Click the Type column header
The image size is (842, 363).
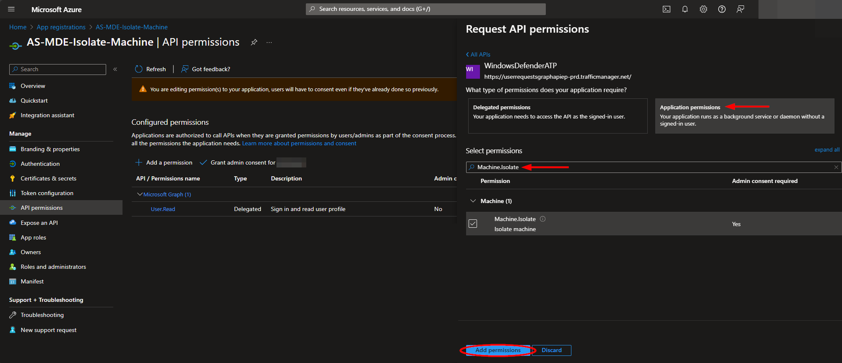pyautogui.click(x=240, y=178)
